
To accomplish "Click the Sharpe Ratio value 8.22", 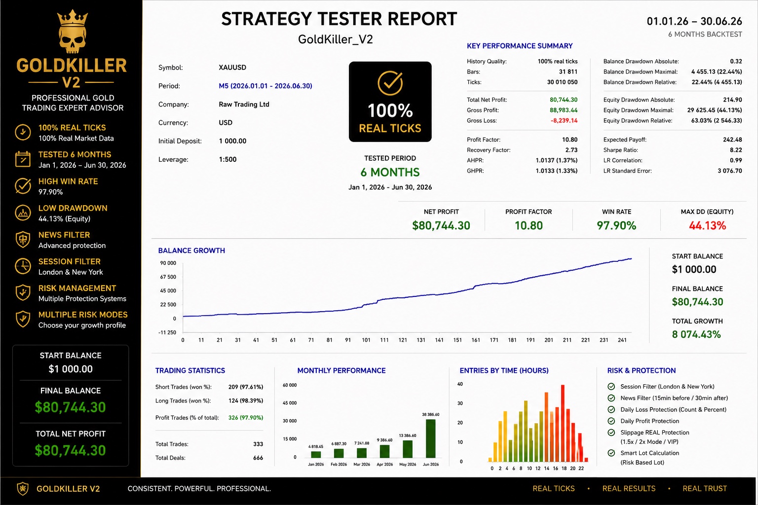I will point(736,150).
